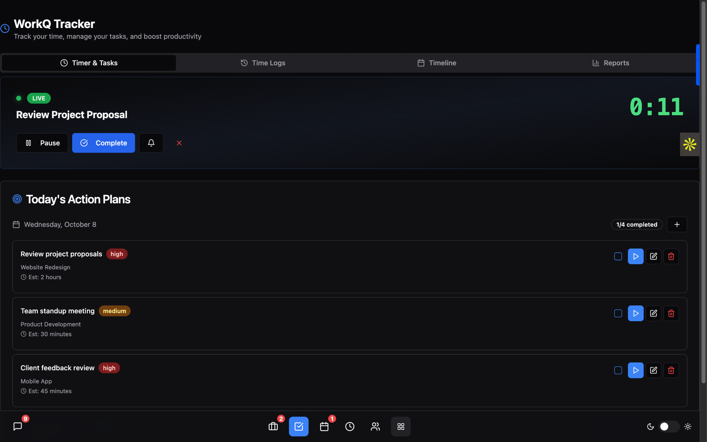Image resolution: width=707 pixels, height=442 pixels.
Task: Select the Timer & Tasks tab
Action: click(x=89, y=63)
